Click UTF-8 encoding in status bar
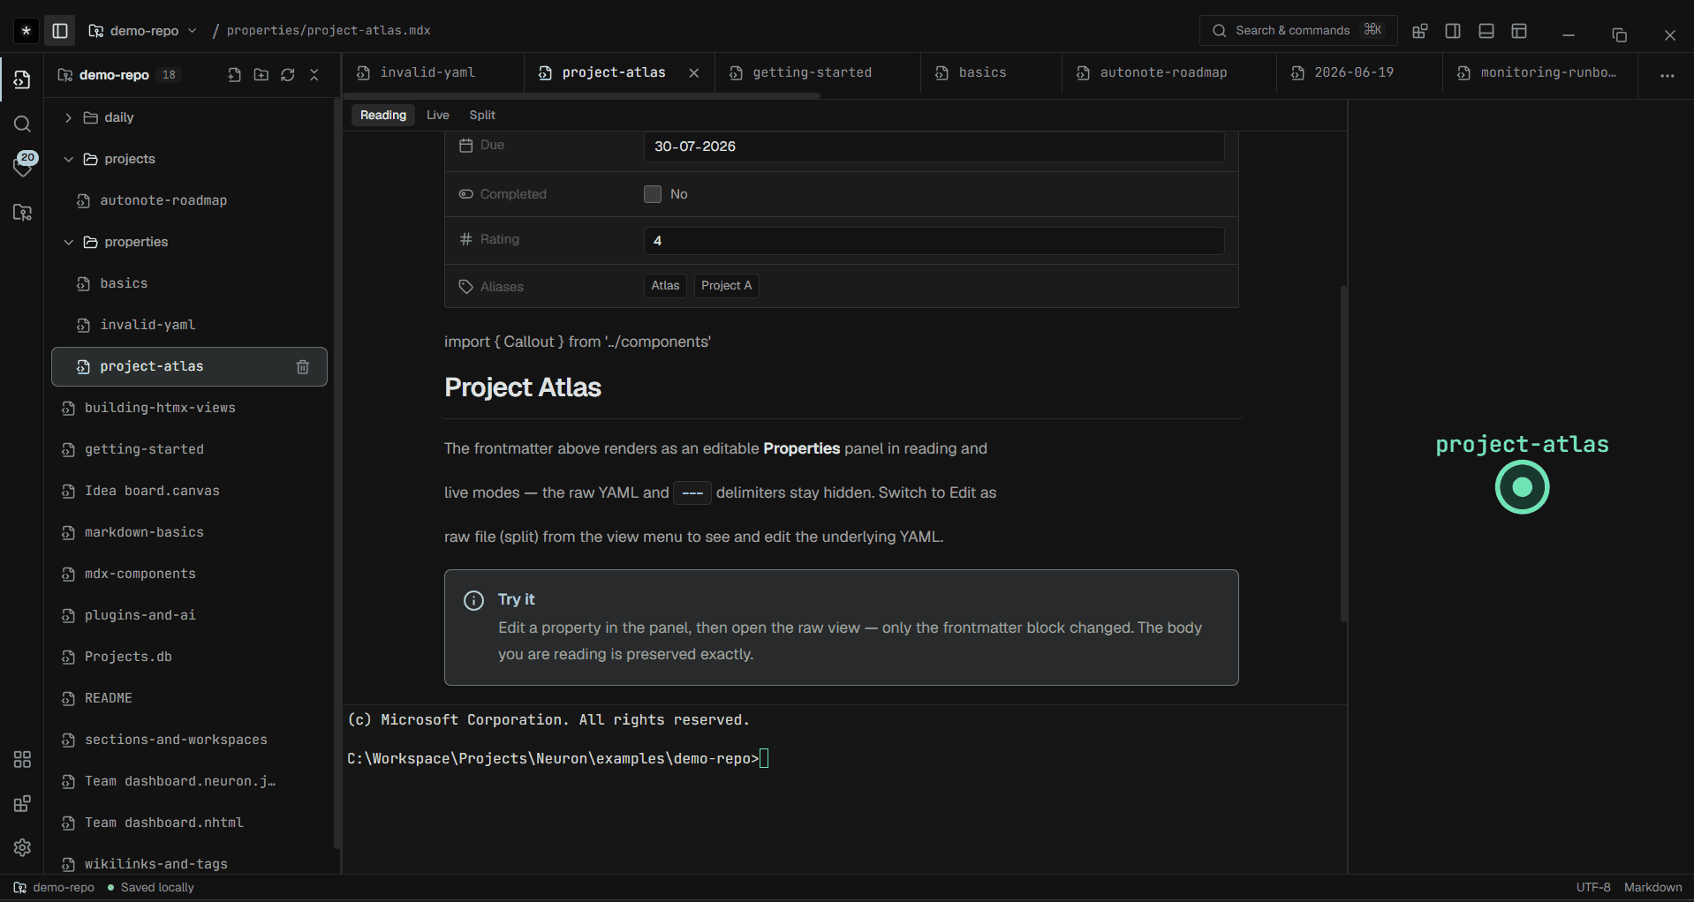This screenshot has width=1694, height=902. point(1593,888)
